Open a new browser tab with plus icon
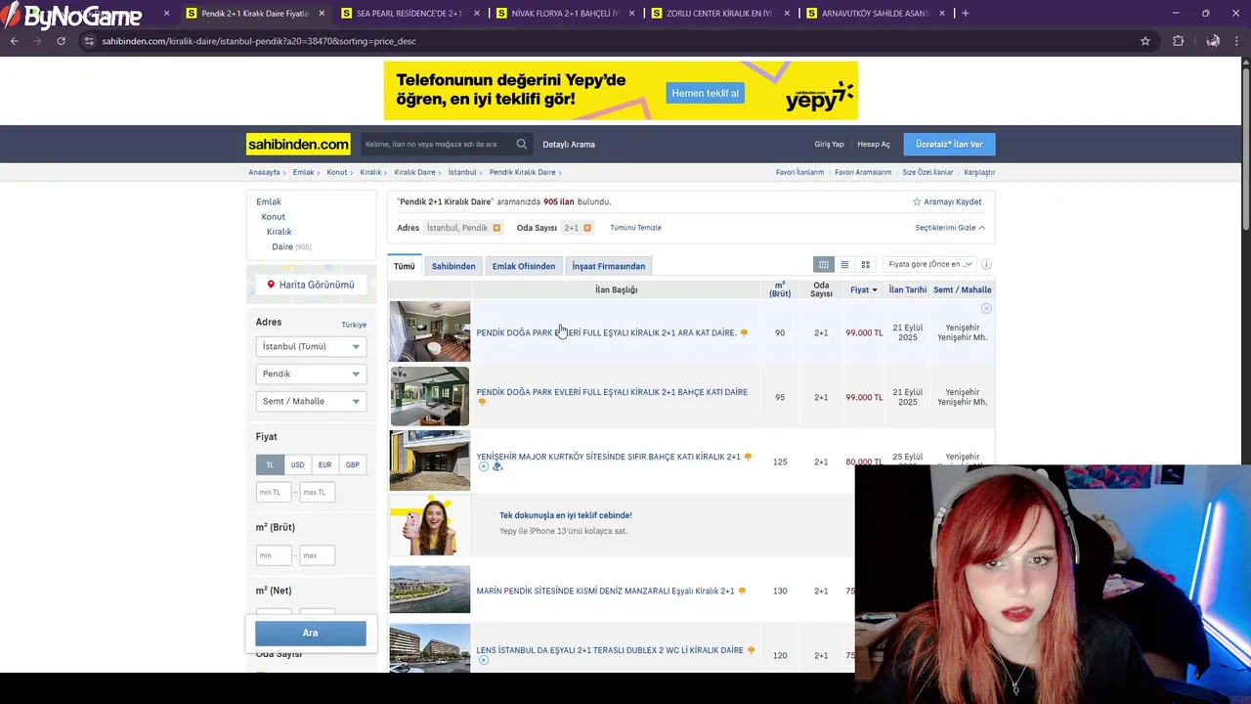The height and width of the screenshot is (704, 1251). [965, 14]
